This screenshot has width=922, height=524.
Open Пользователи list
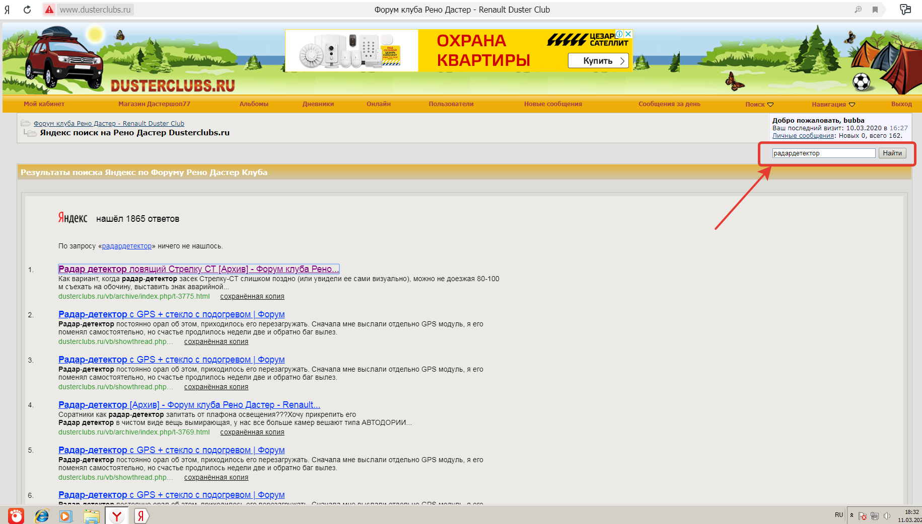[x=451, y=104]
